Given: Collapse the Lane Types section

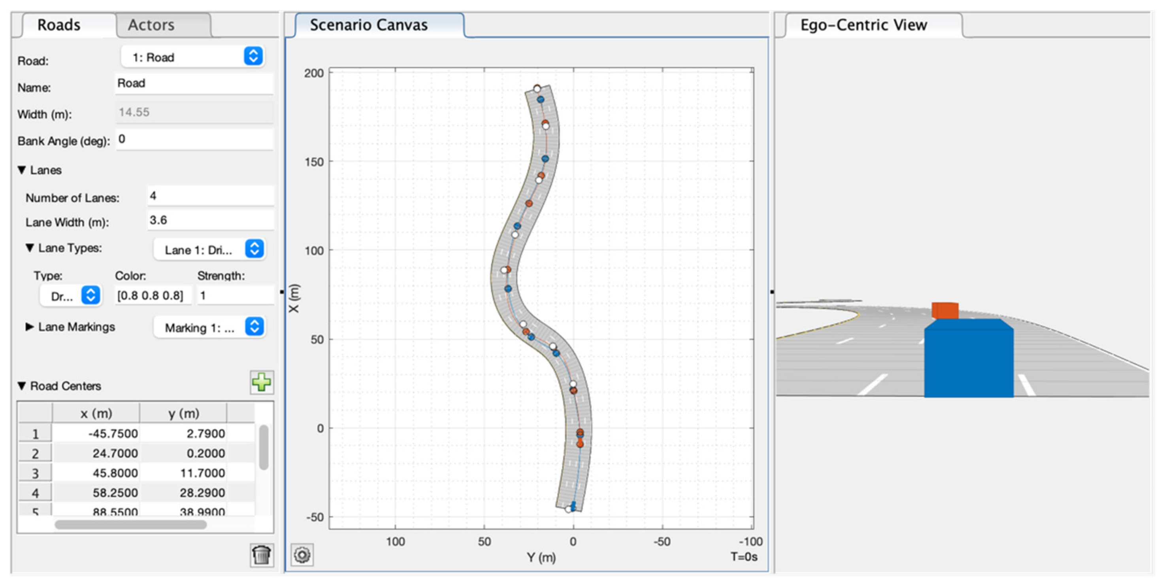Looking at the screenshot, I should click(x=30, y=248).
